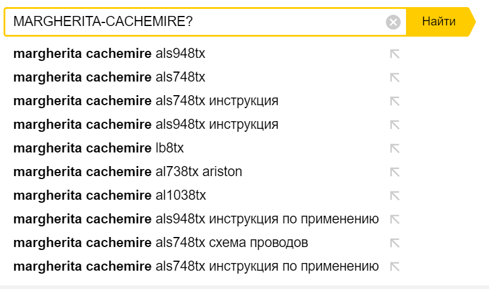
Task: Choose suggestion margherita cachemire al738tx ariston
Action: coord(127,172)
